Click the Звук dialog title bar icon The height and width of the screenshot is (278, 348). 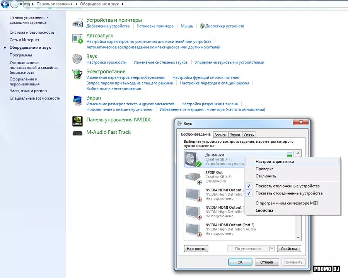pyautogui.click(x=179, y=124)
